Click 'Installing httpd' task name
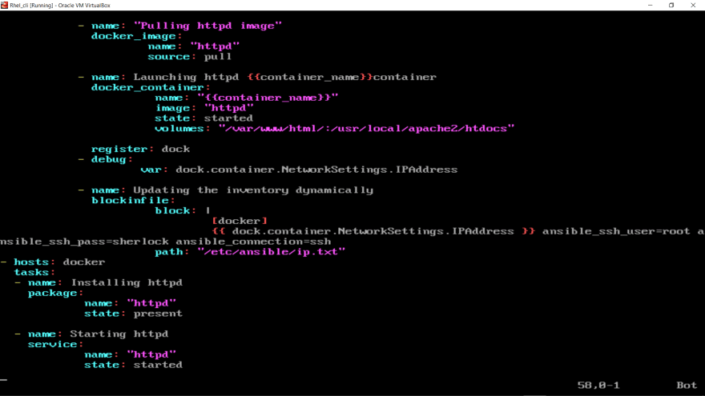 point(127,282)
